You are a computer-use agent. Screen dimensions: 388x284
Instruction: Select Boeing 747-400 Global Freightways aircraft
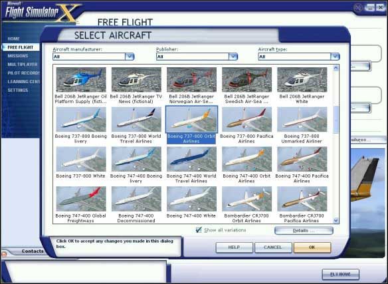coord(81,199)
